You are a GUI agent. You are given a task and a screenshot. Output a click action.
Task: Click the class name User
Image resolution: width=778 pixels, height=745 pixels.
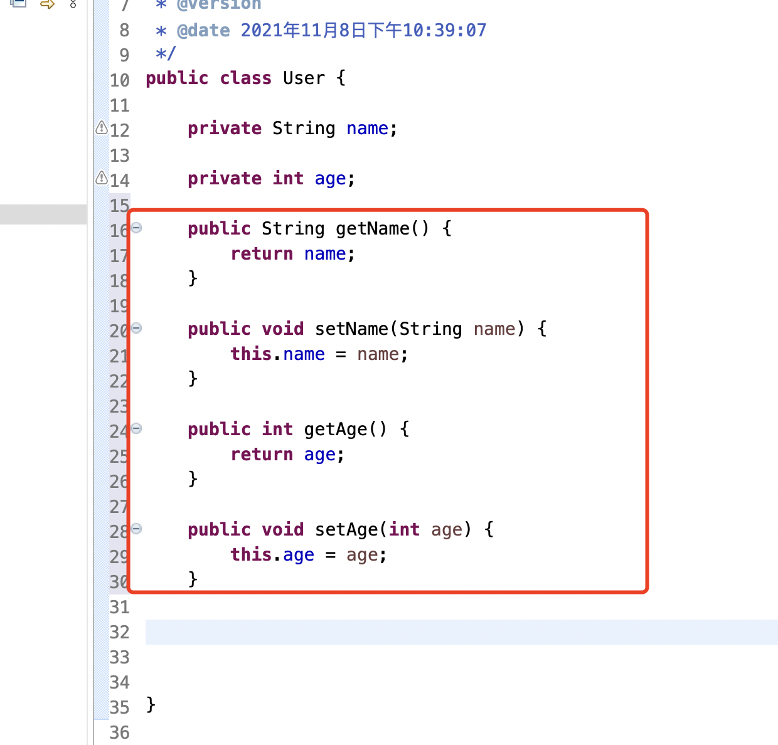(x=304, y=78)
